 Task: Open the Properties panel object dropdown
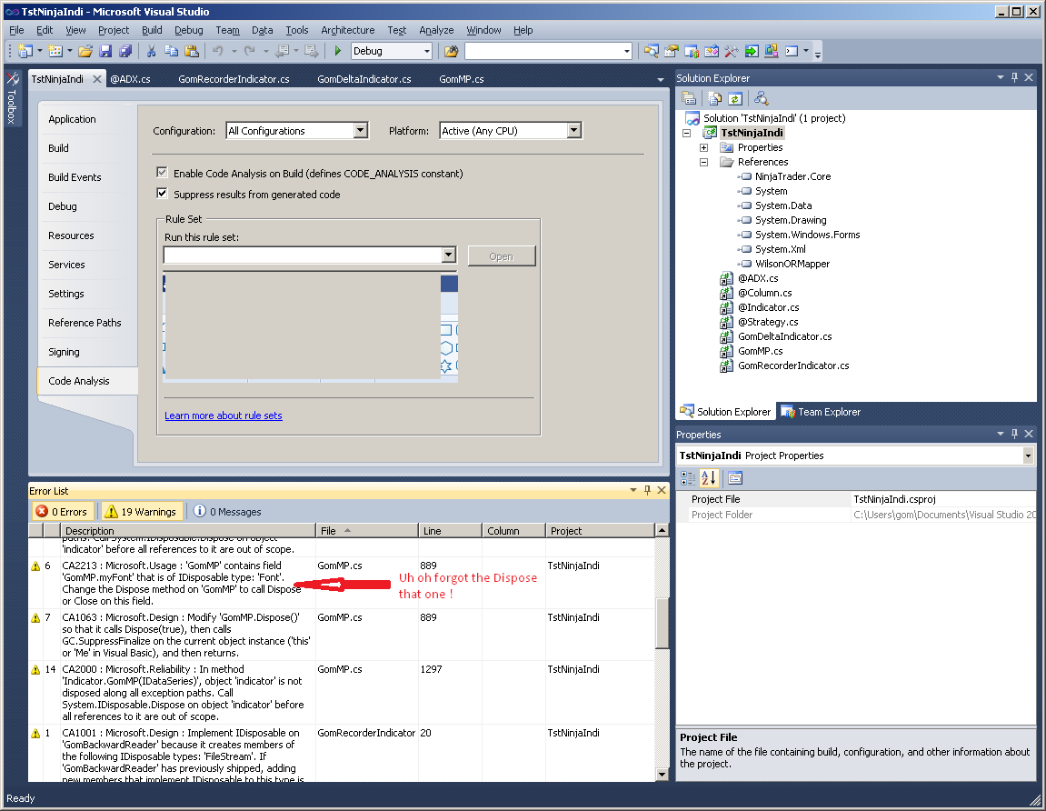1028,456
